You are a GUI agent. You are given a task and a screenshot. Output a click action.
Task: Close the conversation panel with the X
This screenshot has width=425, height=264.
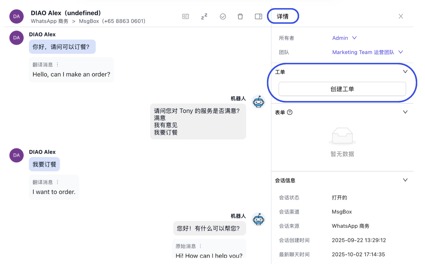coord(401,16)
